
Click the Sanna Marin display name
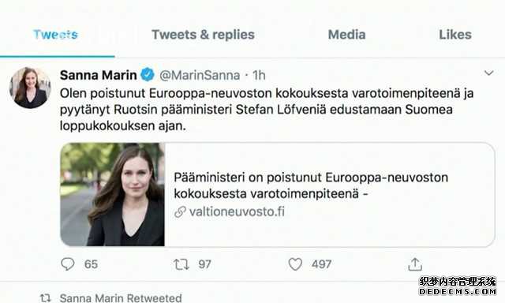click(x=98, y=75)
